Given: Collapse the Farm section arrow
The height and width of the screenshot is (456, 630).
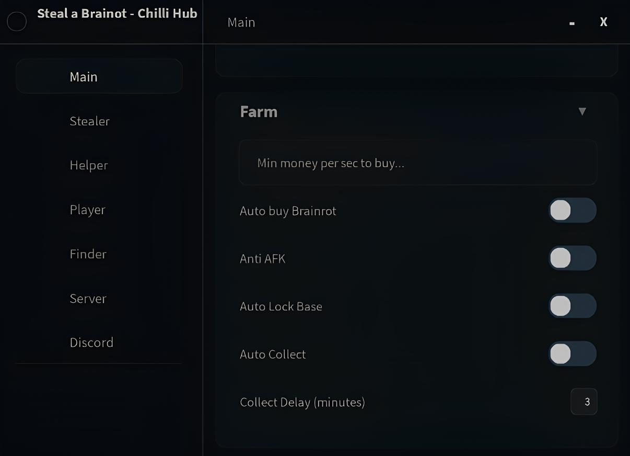Looking at the screenshot, I should point(582,111).
